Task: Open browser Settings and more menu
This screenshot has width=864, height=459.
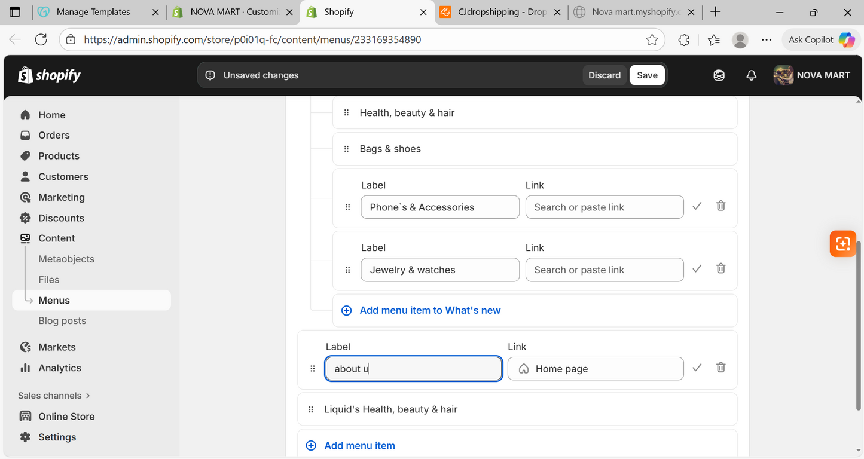Action: point(767,40)
